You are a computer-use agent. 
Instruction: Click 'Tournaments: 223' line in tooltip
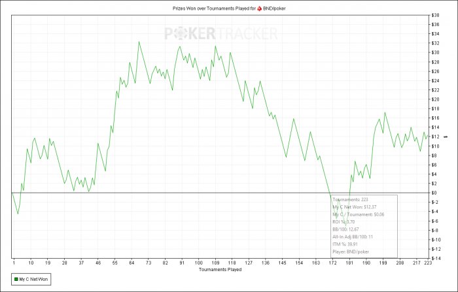pyautogui.click(x=350, y=200)
